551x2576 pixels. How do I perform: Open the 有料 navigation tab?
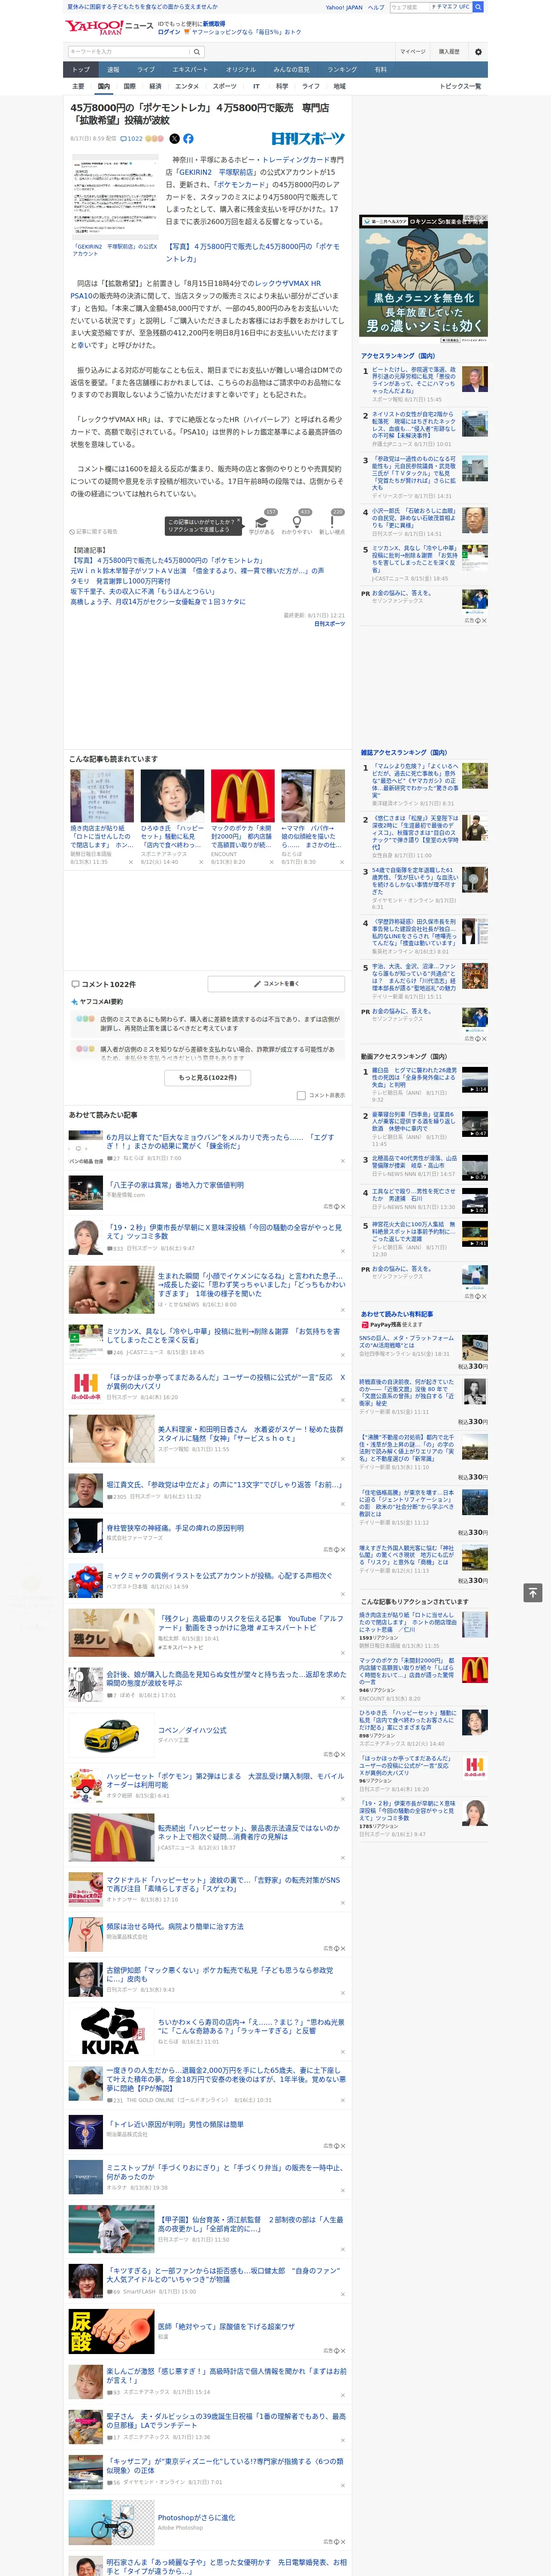(x=380, y=70)
